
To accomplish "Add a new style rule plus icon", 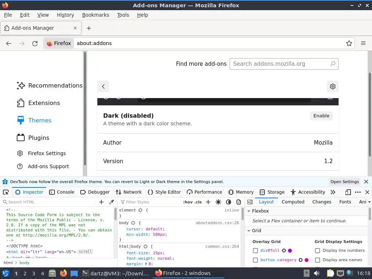I will pyautogui.click(x=208, y=202).
